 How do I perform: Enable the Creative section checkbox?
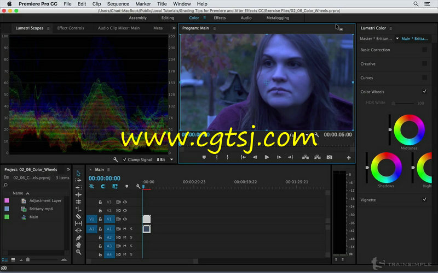point(425,63)
